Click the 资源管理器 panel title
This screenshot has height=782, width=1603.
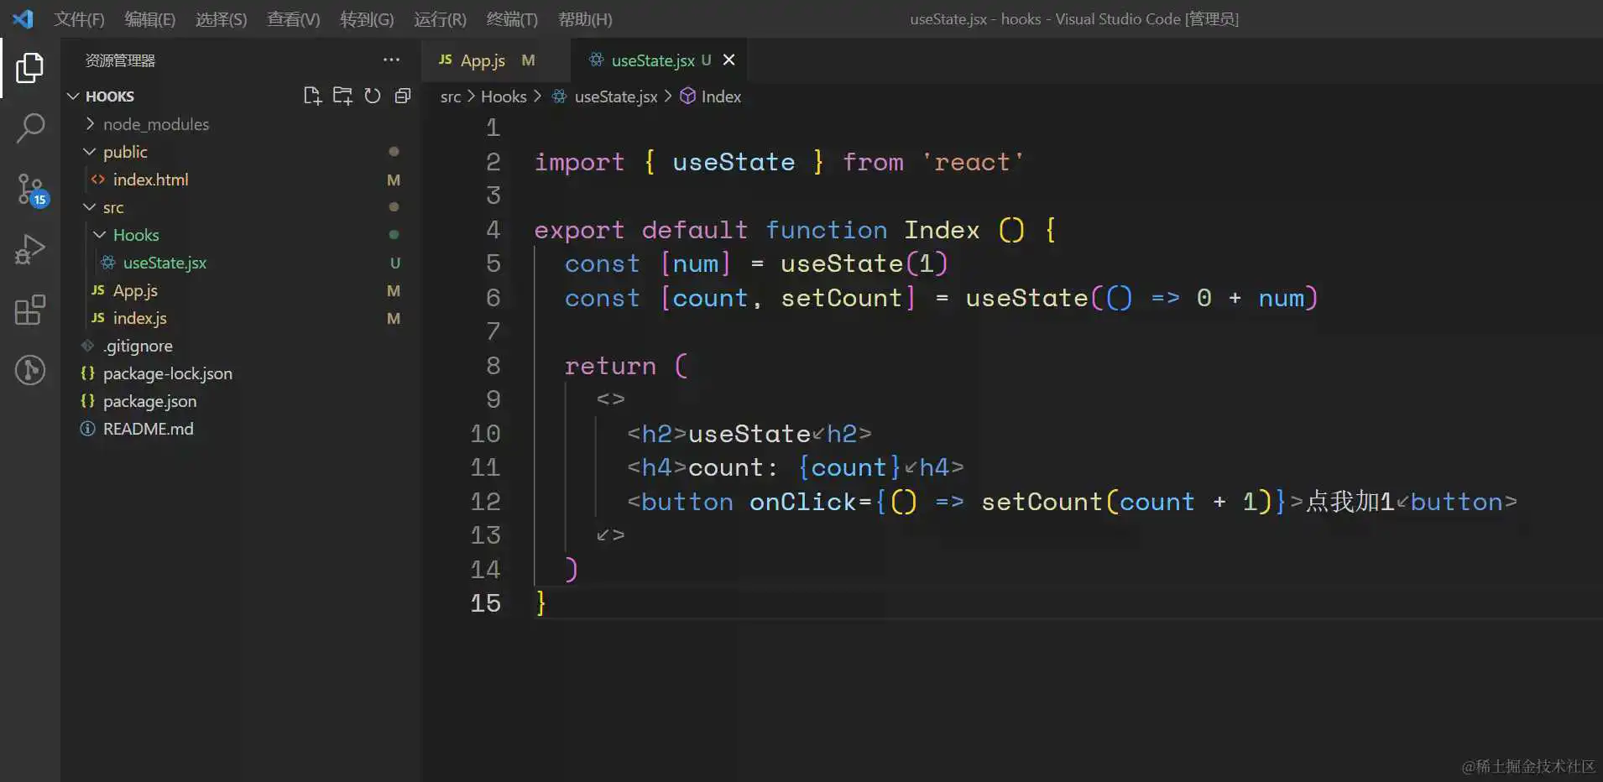[x=120, y=60]
